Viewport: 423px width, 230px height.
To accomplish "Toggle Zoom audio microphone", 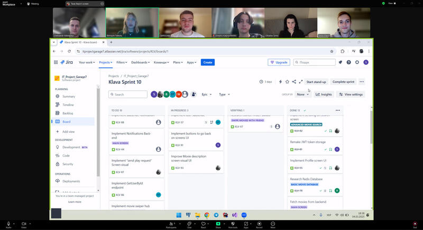I will 8,225.
